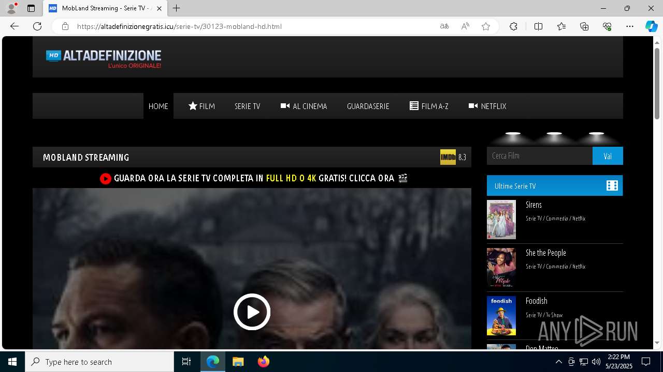Open the notification center icon
Viewport: 663px width, 372px height.
(x=646, y=362)
